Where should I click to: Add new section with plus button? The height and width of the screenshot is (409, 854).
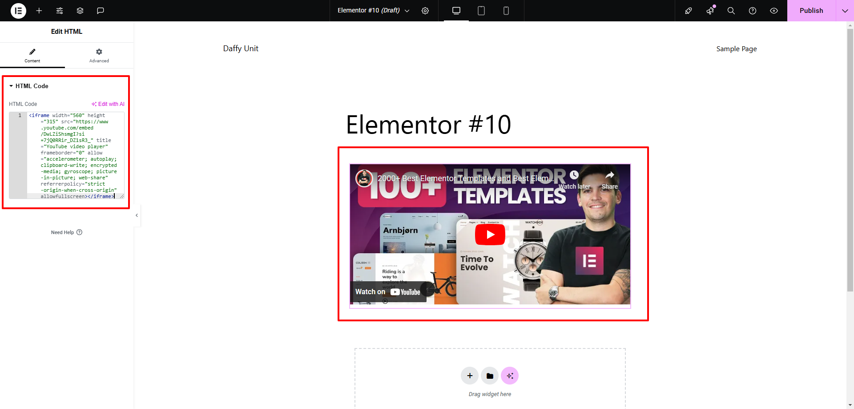(x=470, y=376)
